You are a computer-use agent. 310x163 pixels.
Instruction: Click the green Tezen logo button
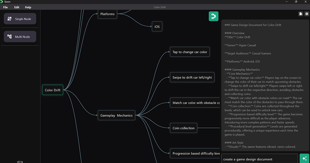click(214, 16)
